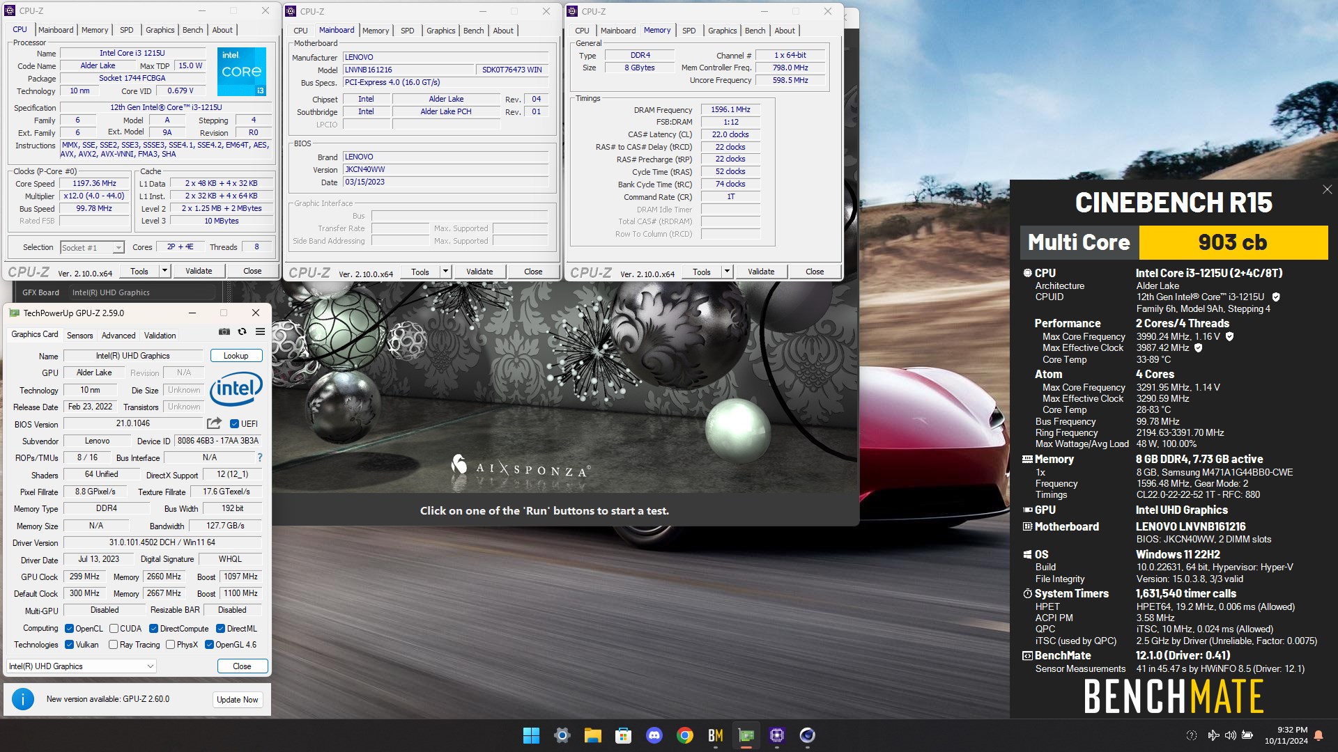This screenshot has width=1338, height=752.
Task: Switch to the Advanced tab in GPU-Z
Action: 118,336
